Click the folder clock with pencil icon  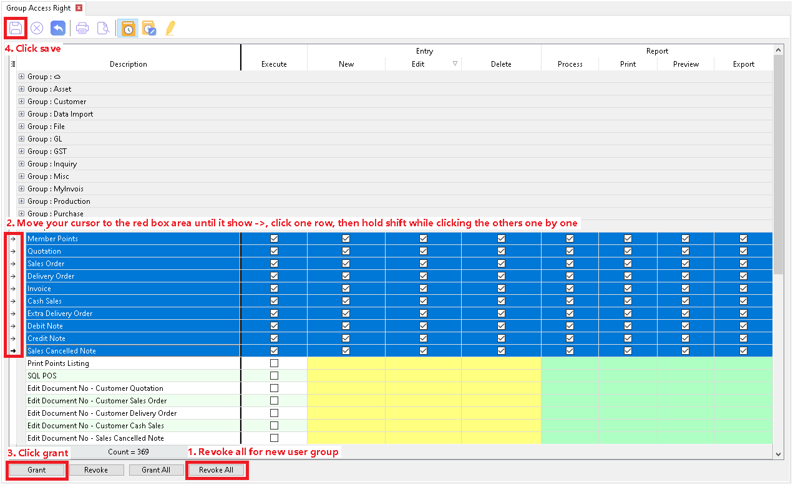coord(148,28)
